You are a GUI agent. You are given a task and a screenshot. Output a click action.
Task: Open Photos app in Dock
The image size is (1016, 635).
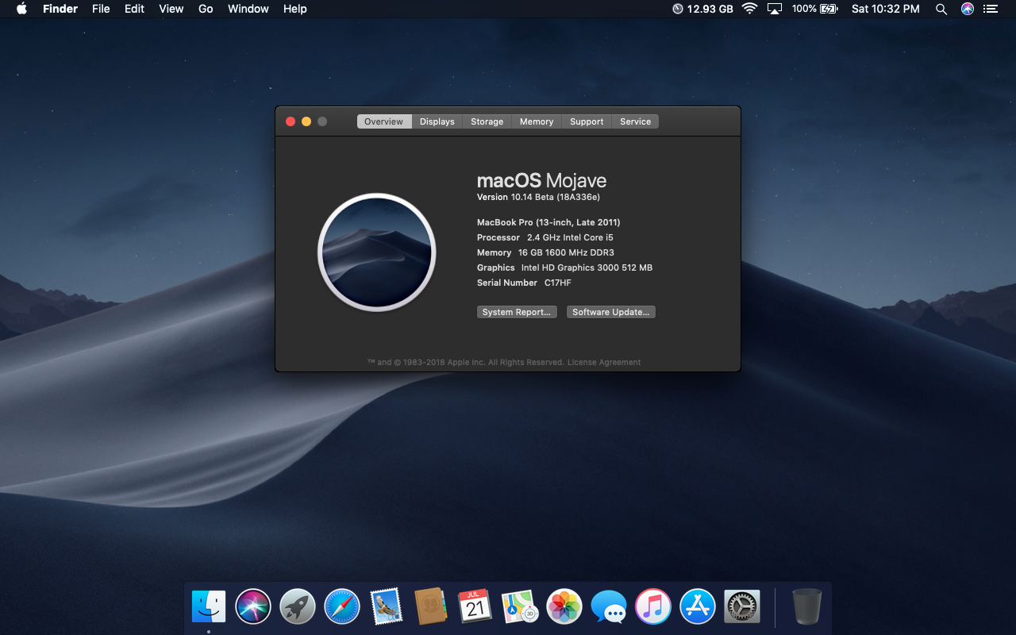(564, 607)
